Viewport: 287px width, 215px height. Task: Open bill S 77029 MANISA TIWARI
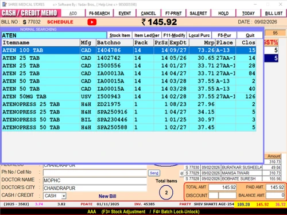(x=232, y=173)
